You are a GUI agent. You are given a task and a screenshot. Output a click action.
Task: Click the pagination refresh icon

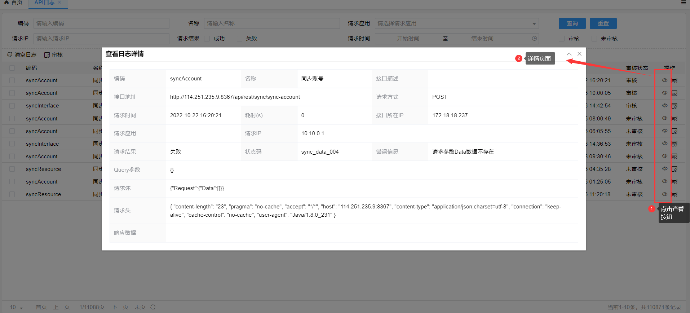153,307
